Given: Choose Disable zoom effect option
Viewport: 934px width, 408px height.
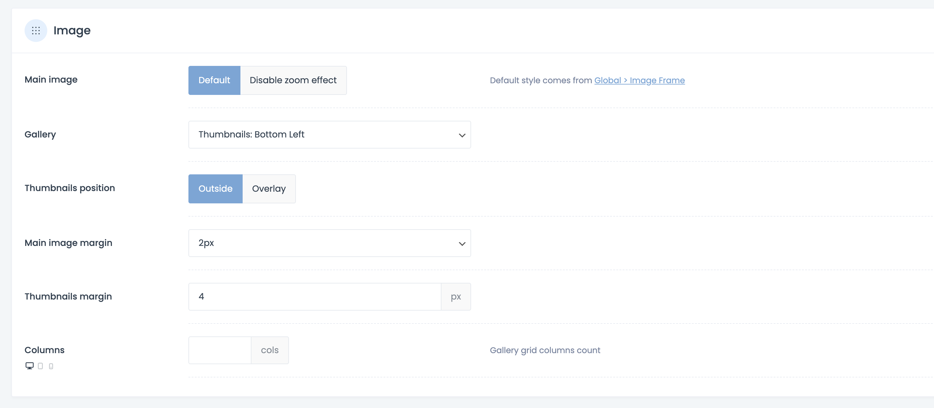Looking at the screenshot, I should tap(293, 80).
